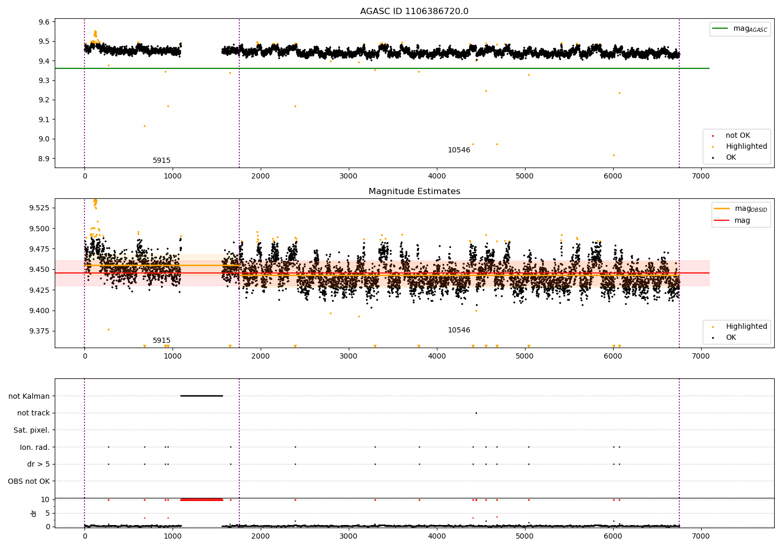Click the '10546' annotation in the top plot
The width and height of the screenshot is (782, 548).
(459, 150)
